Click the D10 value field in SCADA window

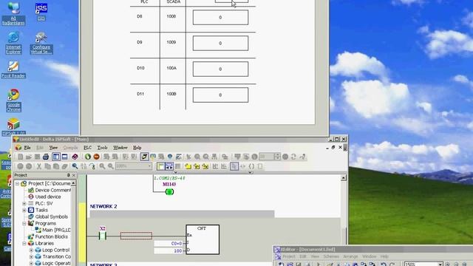(220, 69)
